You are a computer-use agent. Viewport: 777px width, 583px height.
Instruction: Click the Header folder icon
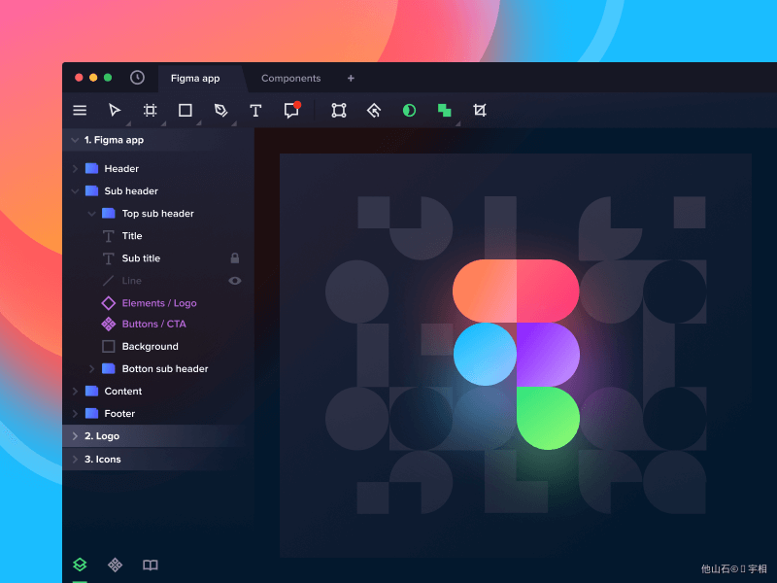(x=91, y=168)
